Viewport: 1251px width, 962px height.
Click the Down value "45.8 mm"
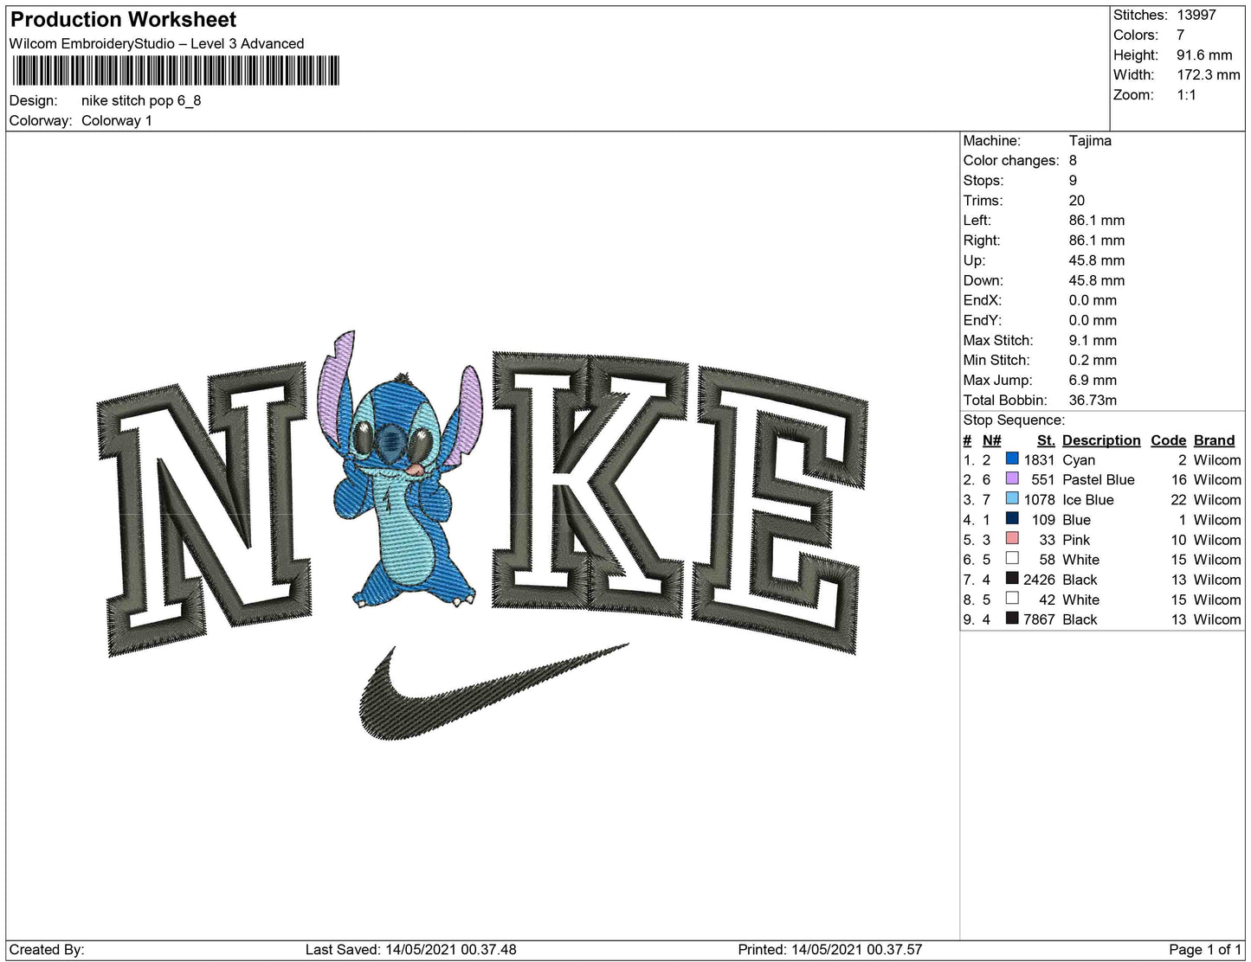1097,279
